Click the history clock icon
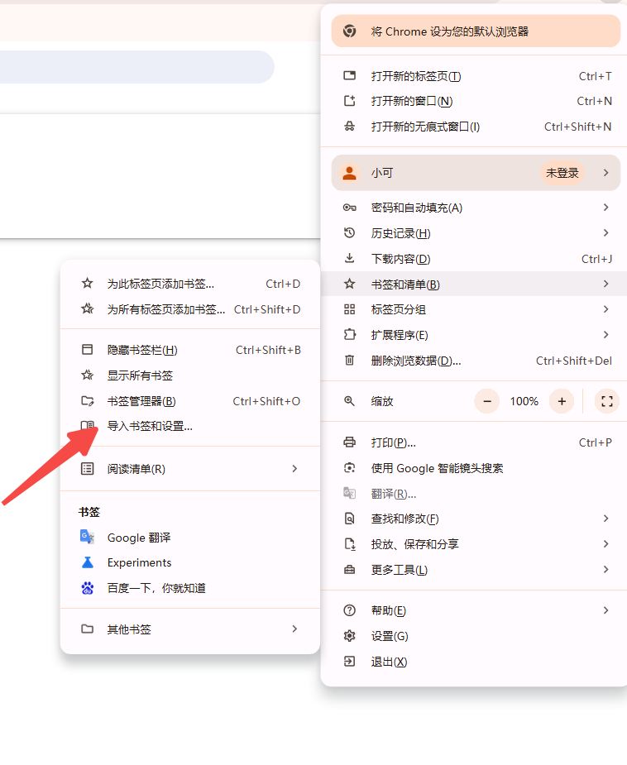The width and height of the screenshot is (627, 765). click(x=349, y=233)
